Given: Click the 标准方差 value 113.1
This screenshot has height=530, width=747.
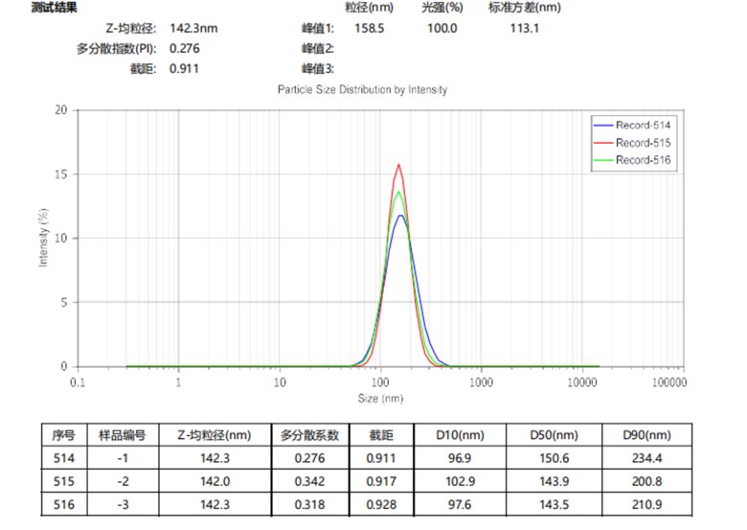Looking at the screenshot, I should 525,29.
